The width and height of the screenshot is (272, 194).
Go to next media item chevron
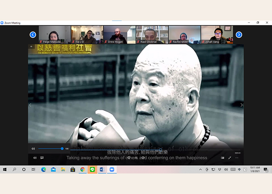tap(241, 105)
